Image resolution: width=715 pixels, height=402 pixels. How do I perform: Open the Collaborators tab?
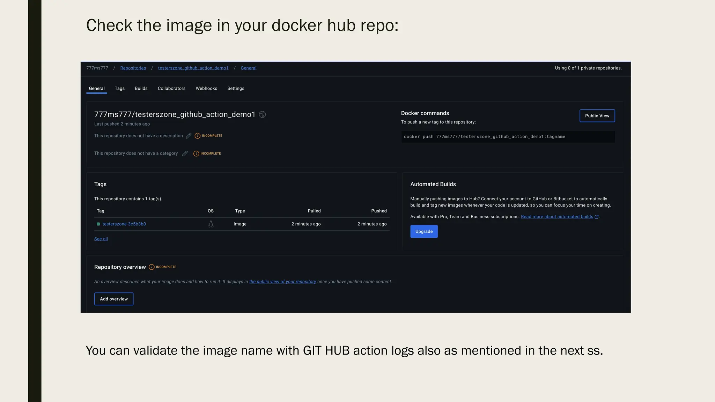pyautogui.click(x=171, y=88)
